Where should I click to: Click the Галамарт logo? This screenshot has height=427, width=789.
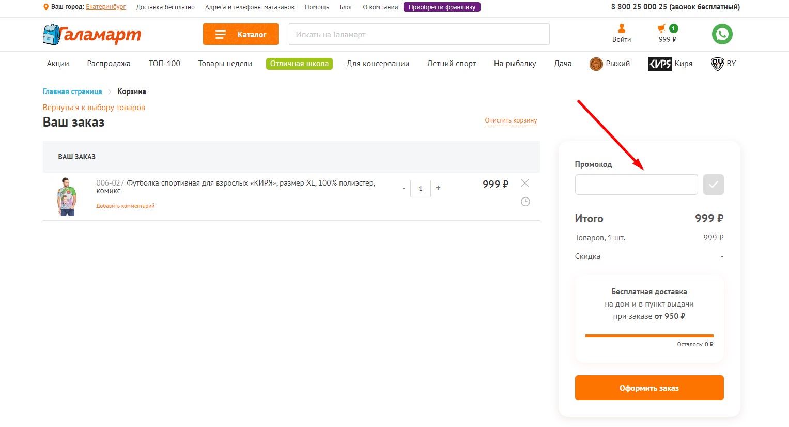(91, 35)
